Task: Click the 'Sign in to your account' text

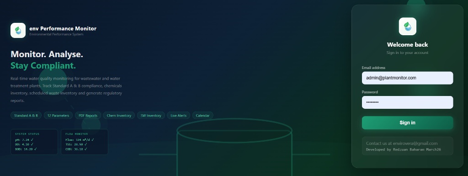Action: 407,53
